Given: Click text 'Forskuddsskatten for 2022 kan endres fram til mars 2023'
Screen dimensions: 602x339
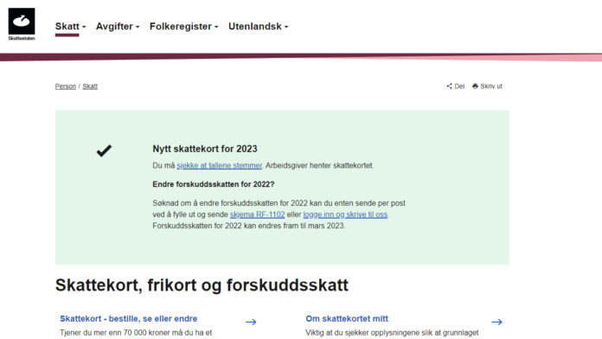Looking at the screenshot, I should (x=248, y=226).
